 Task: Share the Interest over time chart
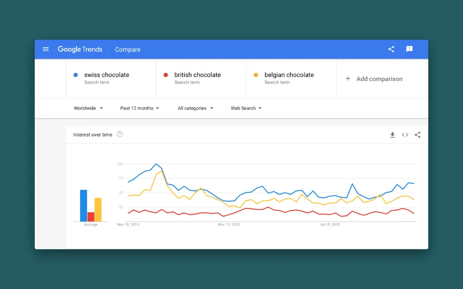click(x=418, y=135)
